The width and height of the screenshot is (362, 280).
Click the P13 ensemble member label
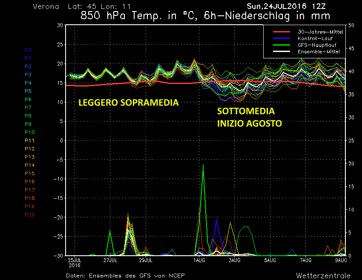[29, 157]
